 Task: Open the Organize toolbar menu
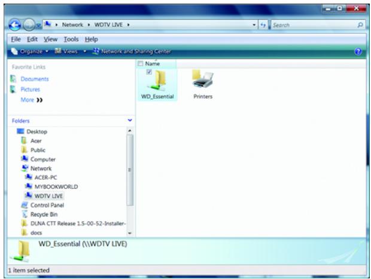coord(30,51)
